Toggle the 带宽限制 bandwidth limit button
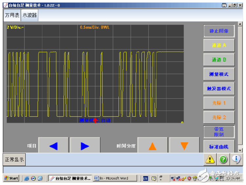The width and height of the screenshot is (246, 185). 219,132
